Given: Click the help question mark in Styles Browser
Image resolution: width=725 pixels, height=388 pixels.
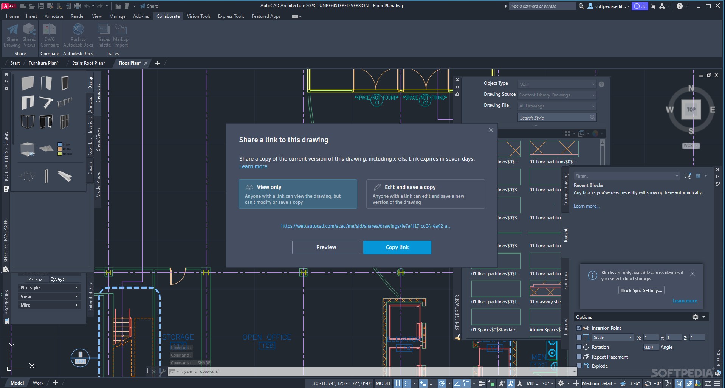Looking at the screenshot, I should (601, 84).
